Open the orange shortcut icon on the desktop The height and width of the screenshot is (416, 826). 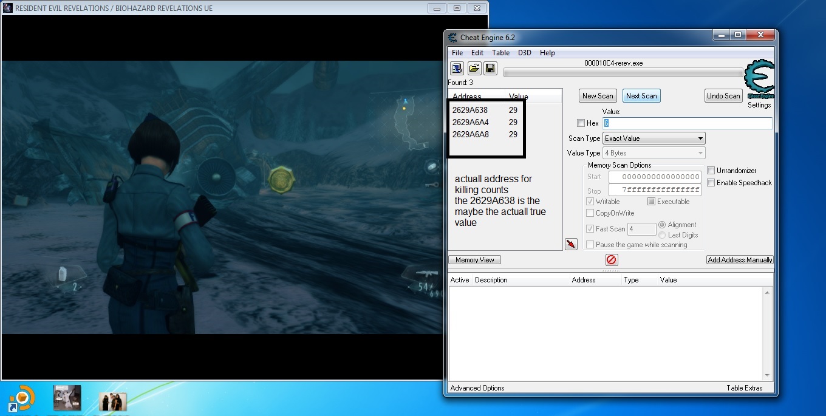click(x=22, y=398)
